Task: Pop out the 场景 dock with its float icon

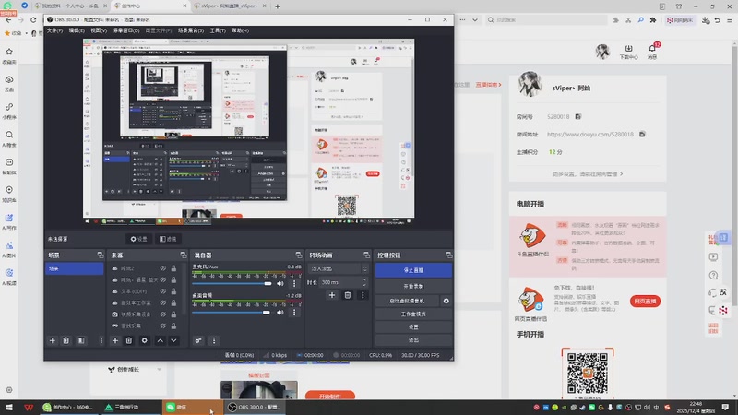Action: [101, 255]
